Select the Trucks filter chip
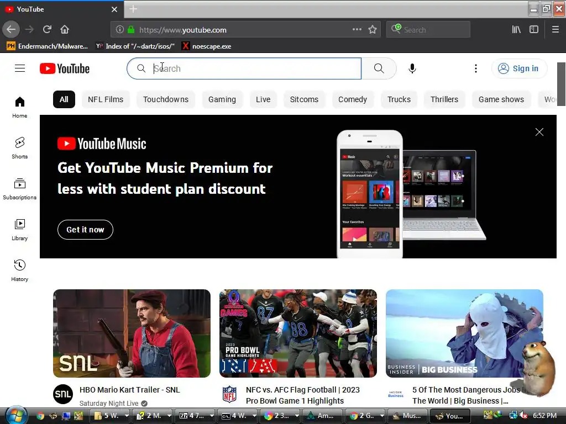The height and width of the screenshot is (424, 566). click(x=399, y=99)
